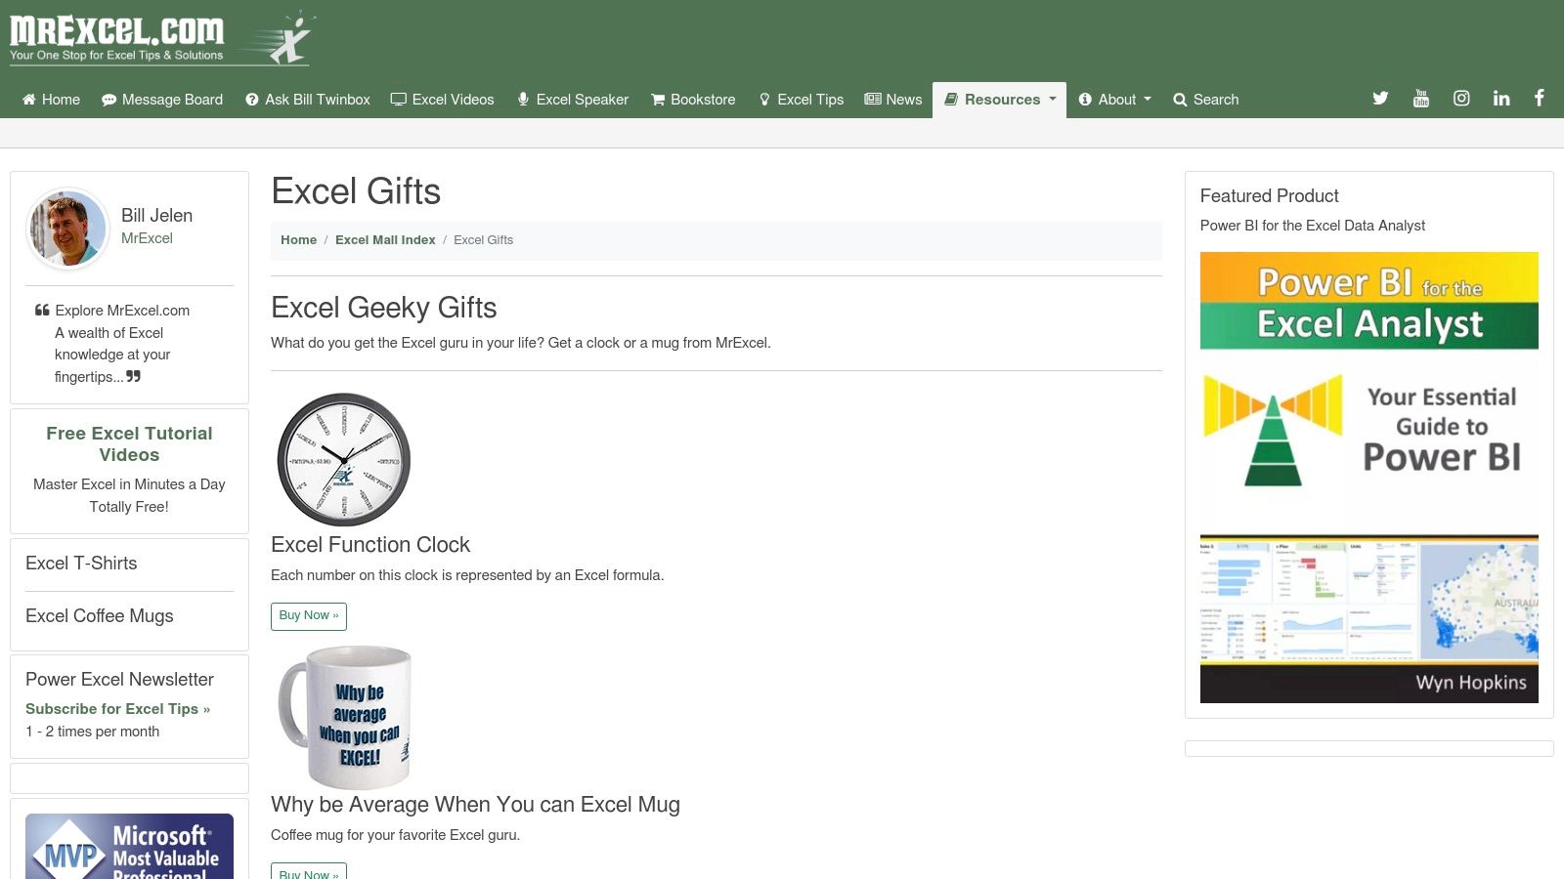Open the Excel Speaker menu item

pyautogui.click(x=572, y=100)
